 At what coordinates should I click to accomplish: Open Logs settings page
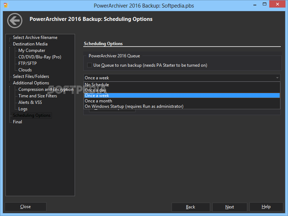pyautogui.click(x=23, y=109)
